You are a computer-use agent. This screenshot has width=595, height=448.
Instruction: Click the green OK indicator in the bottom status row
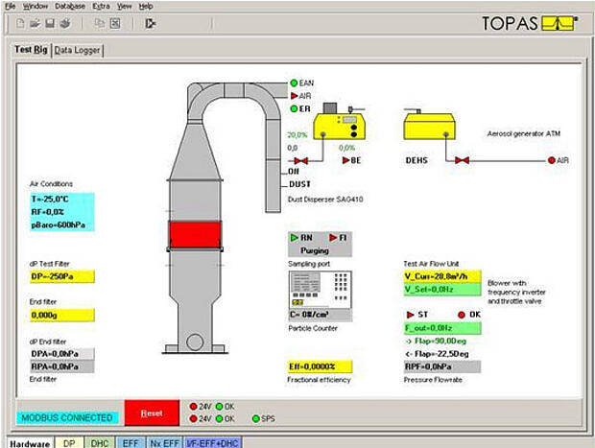(x=219, y=419)
